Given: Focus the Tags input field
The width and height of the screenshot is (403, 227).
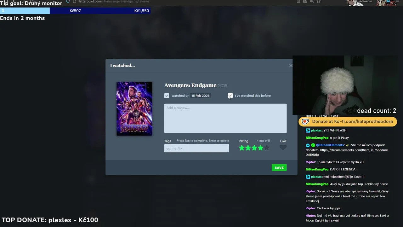Looking at the screenshot, I should coord(196,148).
